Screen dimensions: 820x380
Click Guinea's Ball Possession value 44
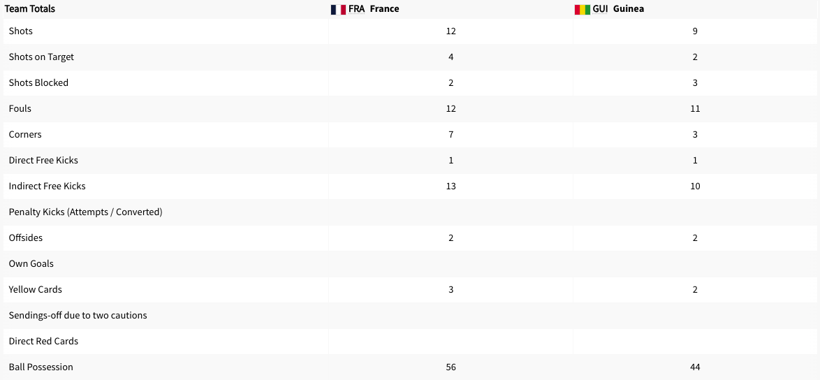pyautogui.click(x=695, y=367)
